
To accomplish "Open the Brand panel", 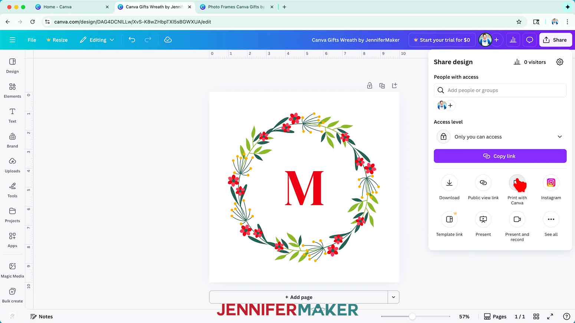I will [12, 140].
